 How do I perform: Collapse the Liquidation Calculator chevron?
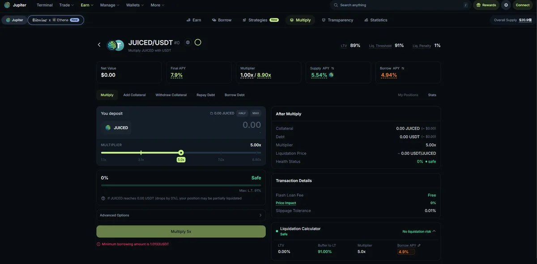[434, 231]
